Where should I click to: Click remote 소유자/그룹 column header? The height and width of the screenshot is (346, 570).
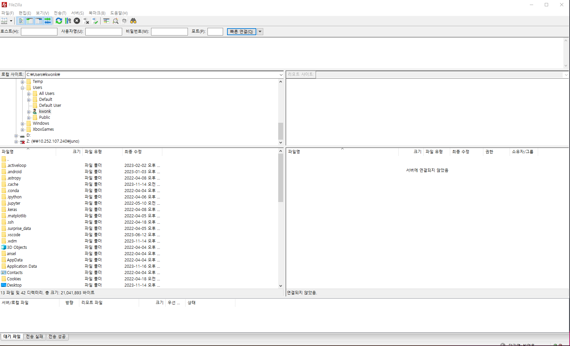click(x=524, y=152)
